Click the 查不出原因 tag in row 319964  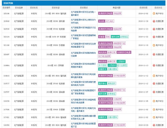point(122,65)
